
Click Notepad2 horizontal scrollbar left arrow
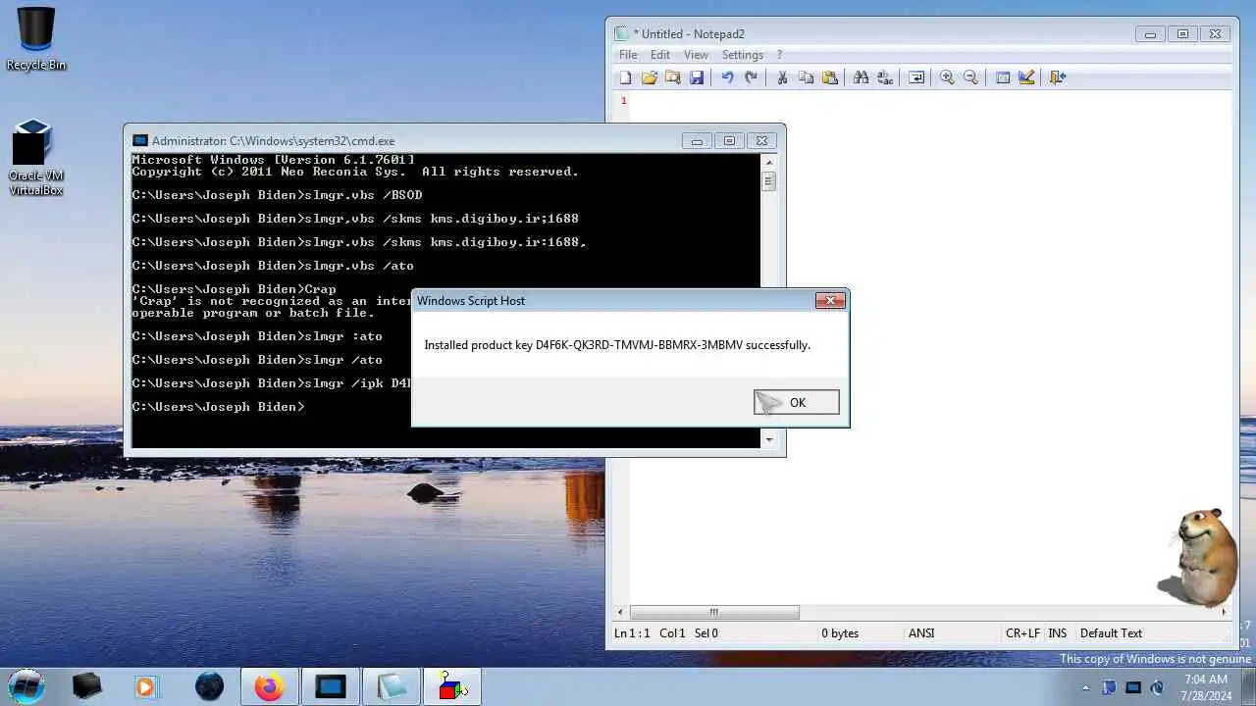coord(621,613)
